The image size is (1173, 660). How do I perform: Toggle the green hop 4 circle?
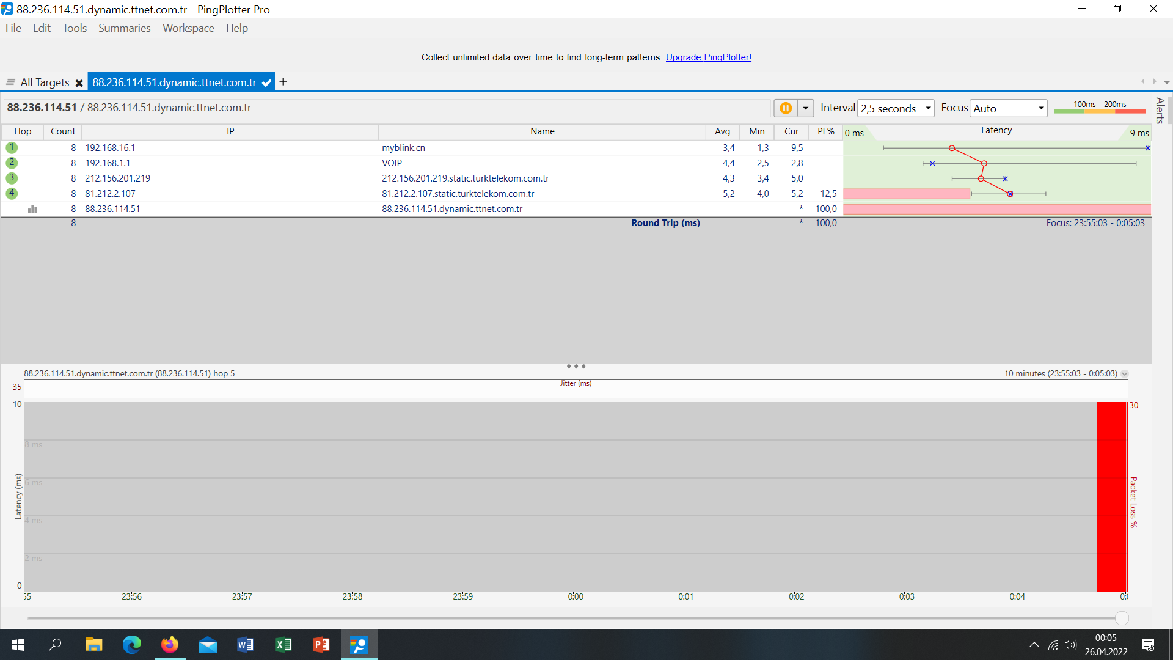[x=12, y=193]
